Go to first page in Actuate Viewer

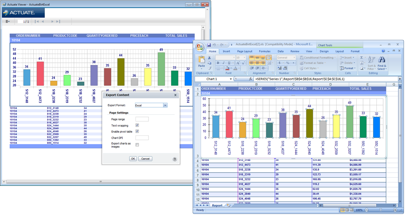click(37, 22)
